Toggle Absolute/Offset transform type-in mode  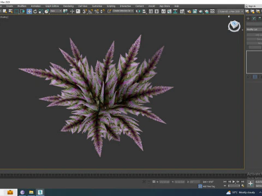[x=154, y=181]
